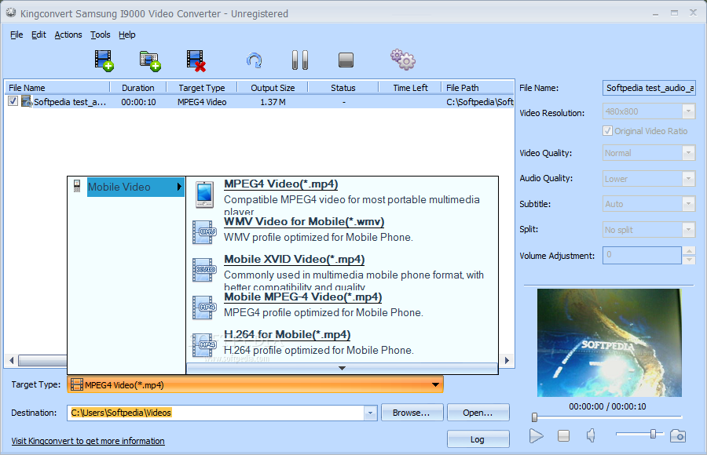Increase Volume Adjustment with up arrow

coord(688,250)
